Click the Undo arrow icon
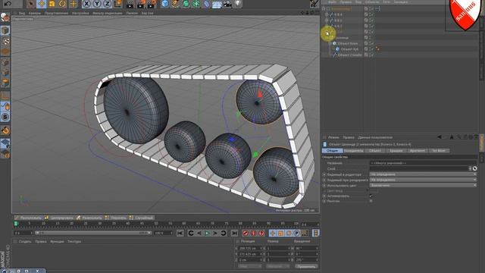Screen dimensions: 485x273 click(8, 3)
